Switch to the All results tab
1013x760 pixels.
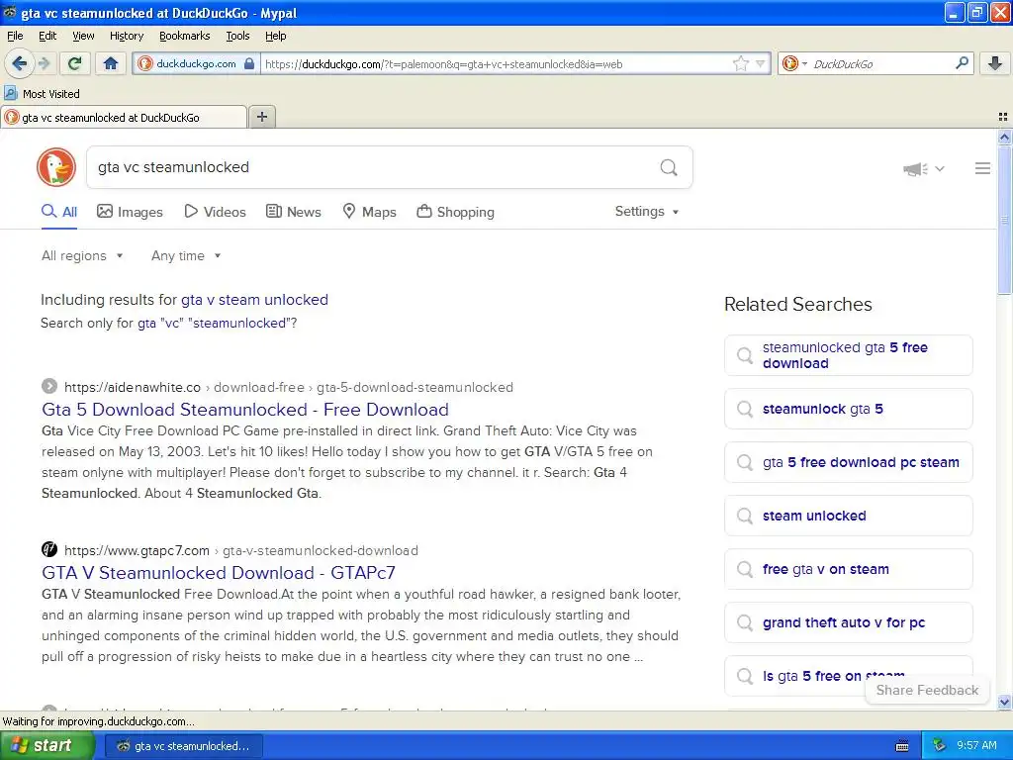pyautogui.click(x=59, y=212)
